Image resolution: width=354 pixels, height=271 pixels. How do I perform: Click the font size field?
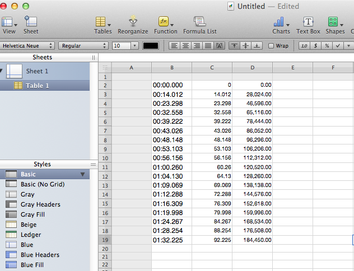point(121,46)
